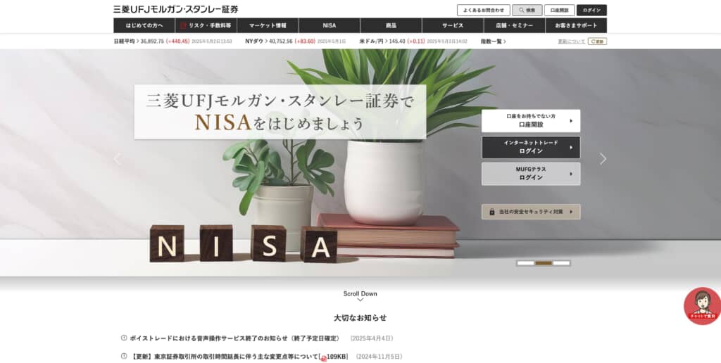
Task: Click the PDF icon in 東京証券取引所 notice
Action: [x=323, y=357]
